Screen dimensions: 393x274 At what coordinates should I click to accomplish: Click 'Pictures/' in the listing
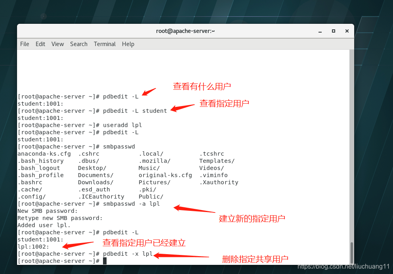[155, 182]
